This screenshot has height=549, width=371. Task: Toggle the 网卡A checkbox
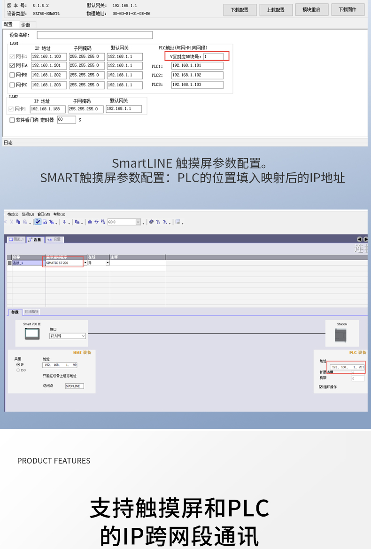pyautogui.click(x=12, y=65)
